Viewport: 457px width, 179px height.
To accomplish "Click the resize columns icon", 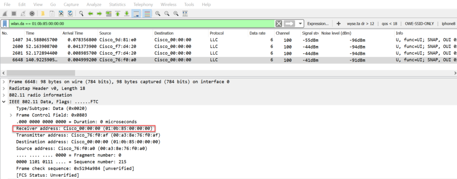I will click(x=186, y=14).
